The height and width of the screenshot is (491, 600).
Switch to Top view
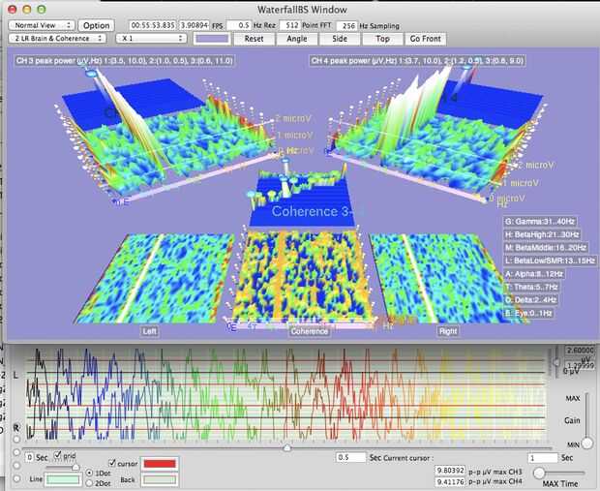(x=382, y=39)
